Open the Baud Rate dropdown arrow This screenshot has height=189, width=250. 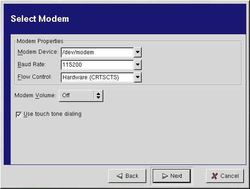(x=137, y=64)
